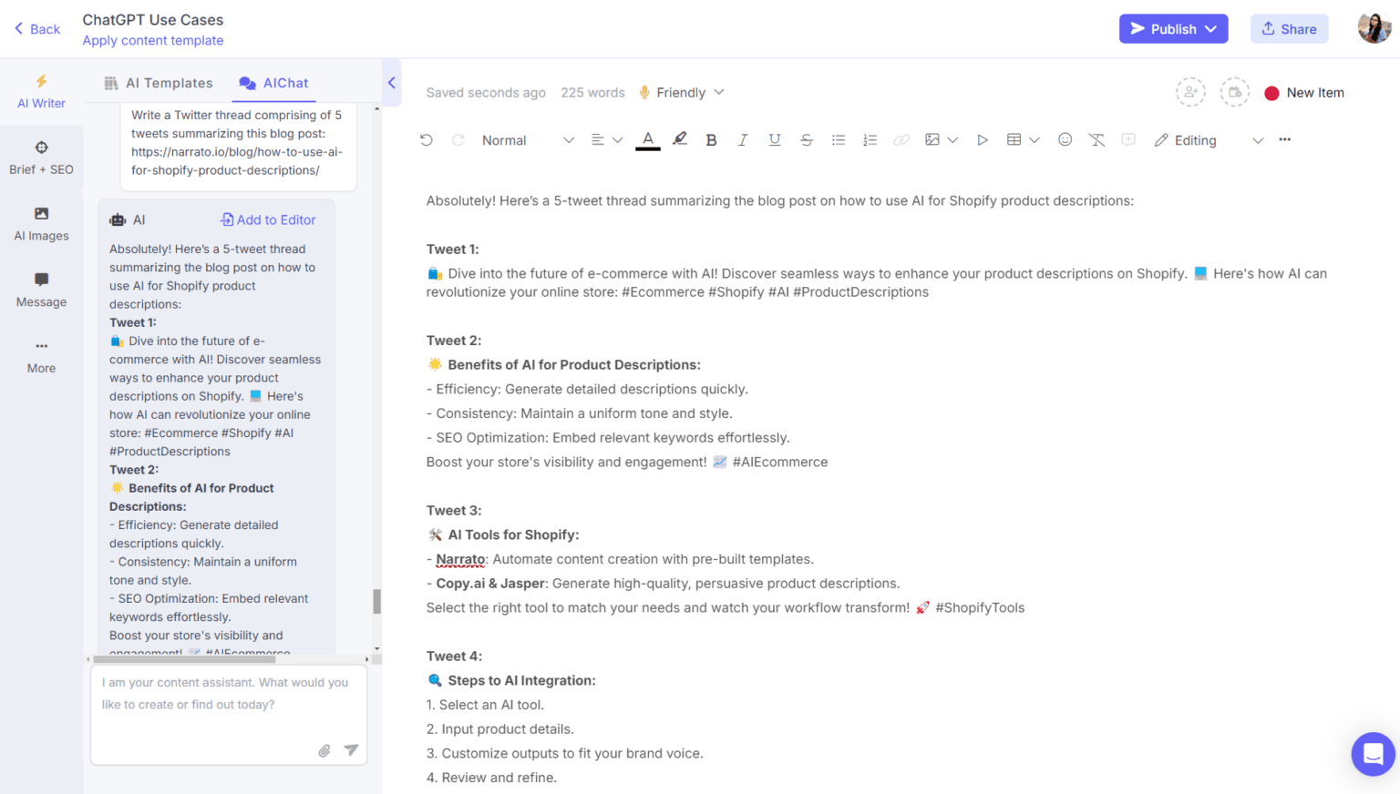
Task: Open the AI Writer panel
Action: click(x=41, y=90)
